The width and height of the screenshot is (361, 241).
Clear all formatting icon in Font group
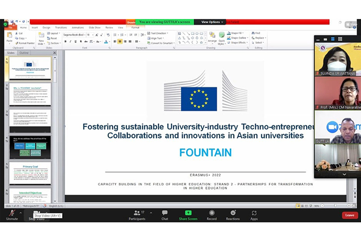click(x=108, y=35)
